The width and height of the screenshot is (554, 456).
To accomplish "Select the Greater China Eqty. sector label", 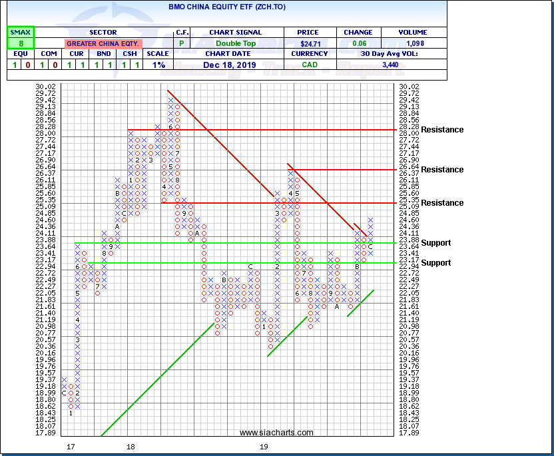I will tap(102, 43).
